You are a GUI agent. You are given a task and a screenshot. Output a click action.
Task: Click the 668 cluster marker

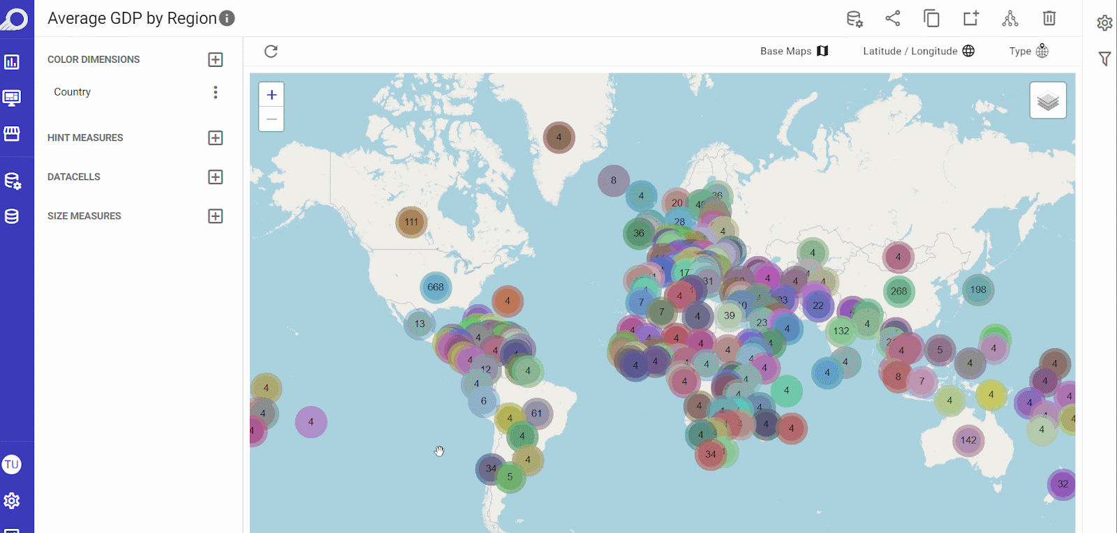click(x=436, y=287)
